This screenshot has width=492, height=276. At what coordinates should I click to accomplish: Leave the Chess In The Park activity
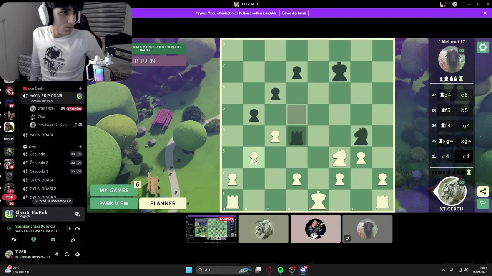[77, 214]
